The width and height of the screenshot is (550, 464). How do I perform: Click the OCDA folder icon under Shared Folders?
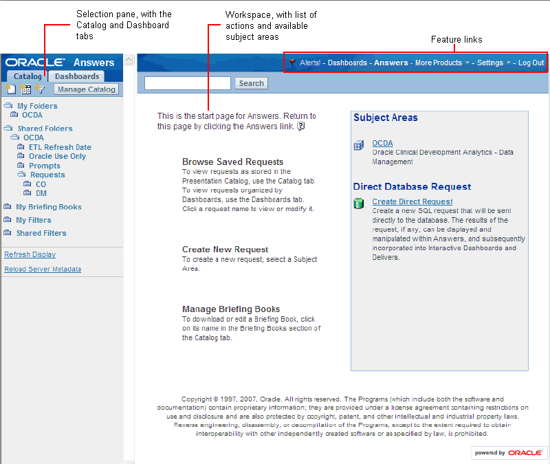pos(15,137)
